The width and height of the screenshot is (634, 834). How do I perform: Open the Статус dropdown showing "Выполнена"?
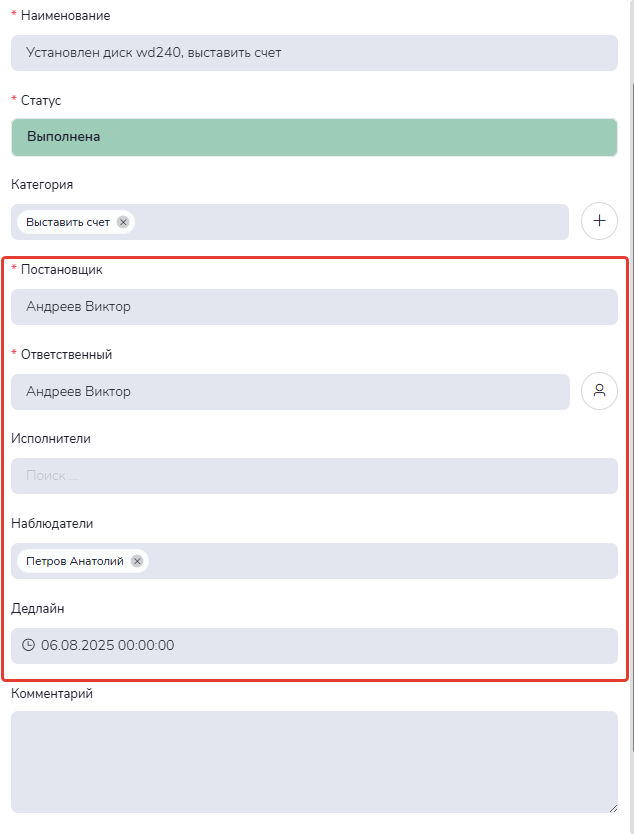(x=315, y=137)
